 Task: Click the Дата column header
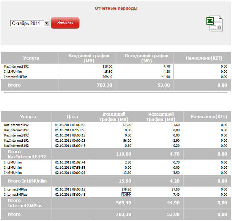tap(72, 117)
